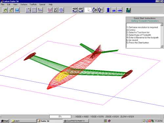The width and height of the screenshot is (164, 123).
Task: Click the Windows Start button
Action: (5, 121)
